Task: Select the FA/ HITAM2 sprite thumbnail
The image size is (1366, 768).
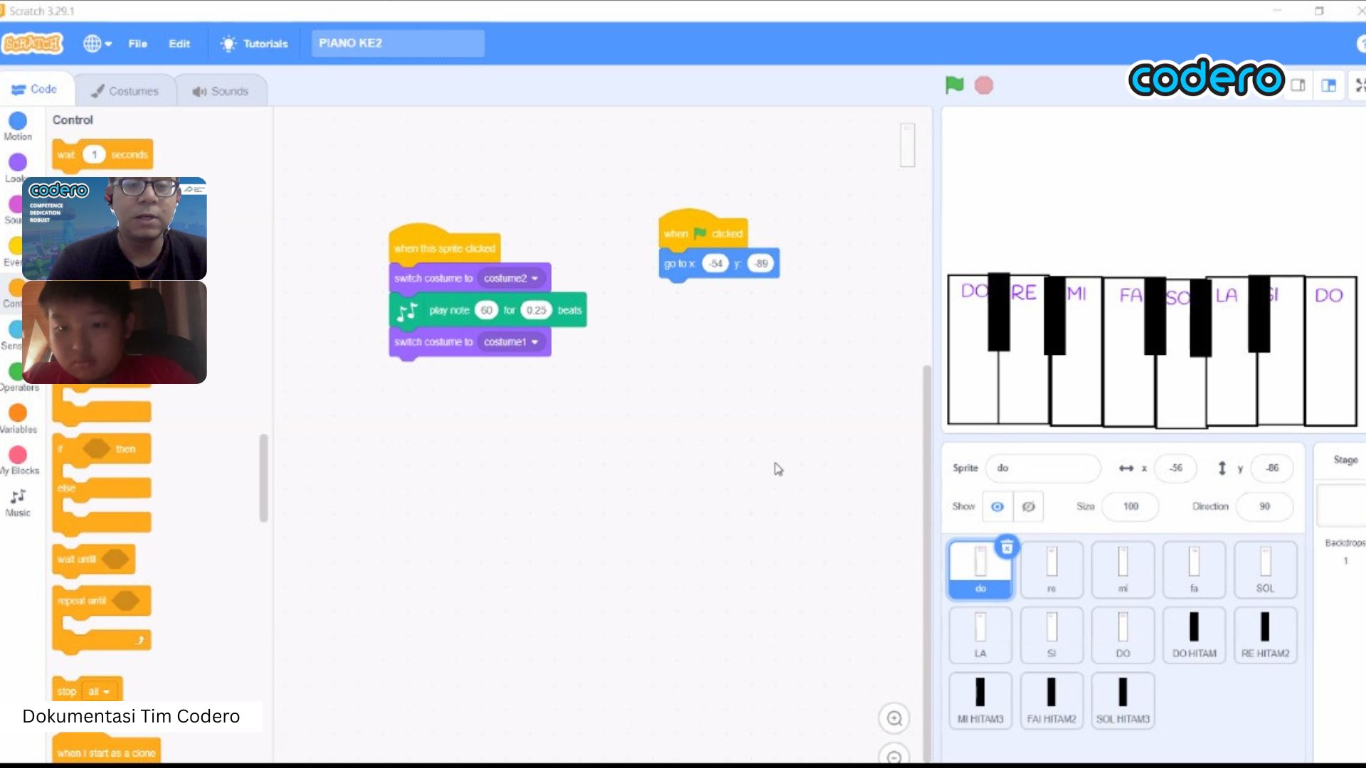Action: coord(1052,700)
